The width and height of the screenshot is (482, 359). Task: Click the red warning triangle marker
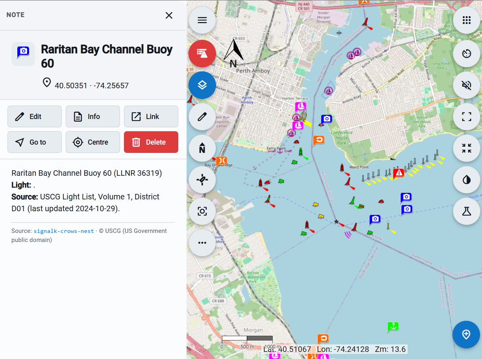tap(399, 173)
